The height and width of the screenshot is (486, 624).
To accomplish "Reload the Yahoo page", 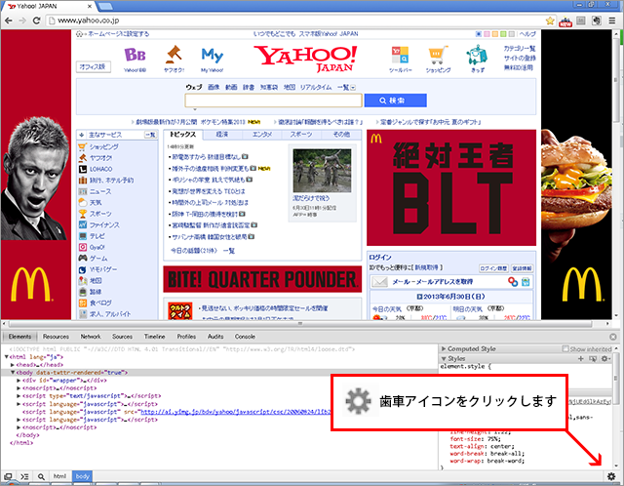I will click(36, 20).
